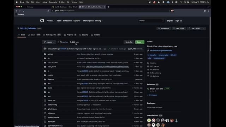Screen dimensions: 226x127
Task: Switch to the Insights tab
Action: [x=96, y=35]
